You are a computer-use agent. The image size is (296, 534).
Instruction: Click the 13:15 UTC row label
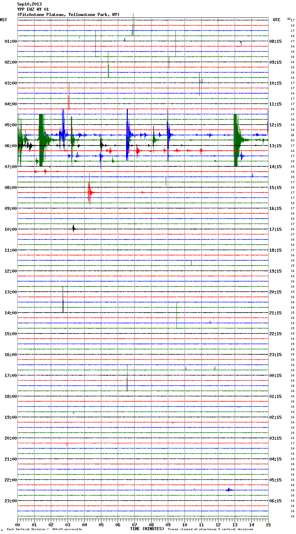pos(275,146)
